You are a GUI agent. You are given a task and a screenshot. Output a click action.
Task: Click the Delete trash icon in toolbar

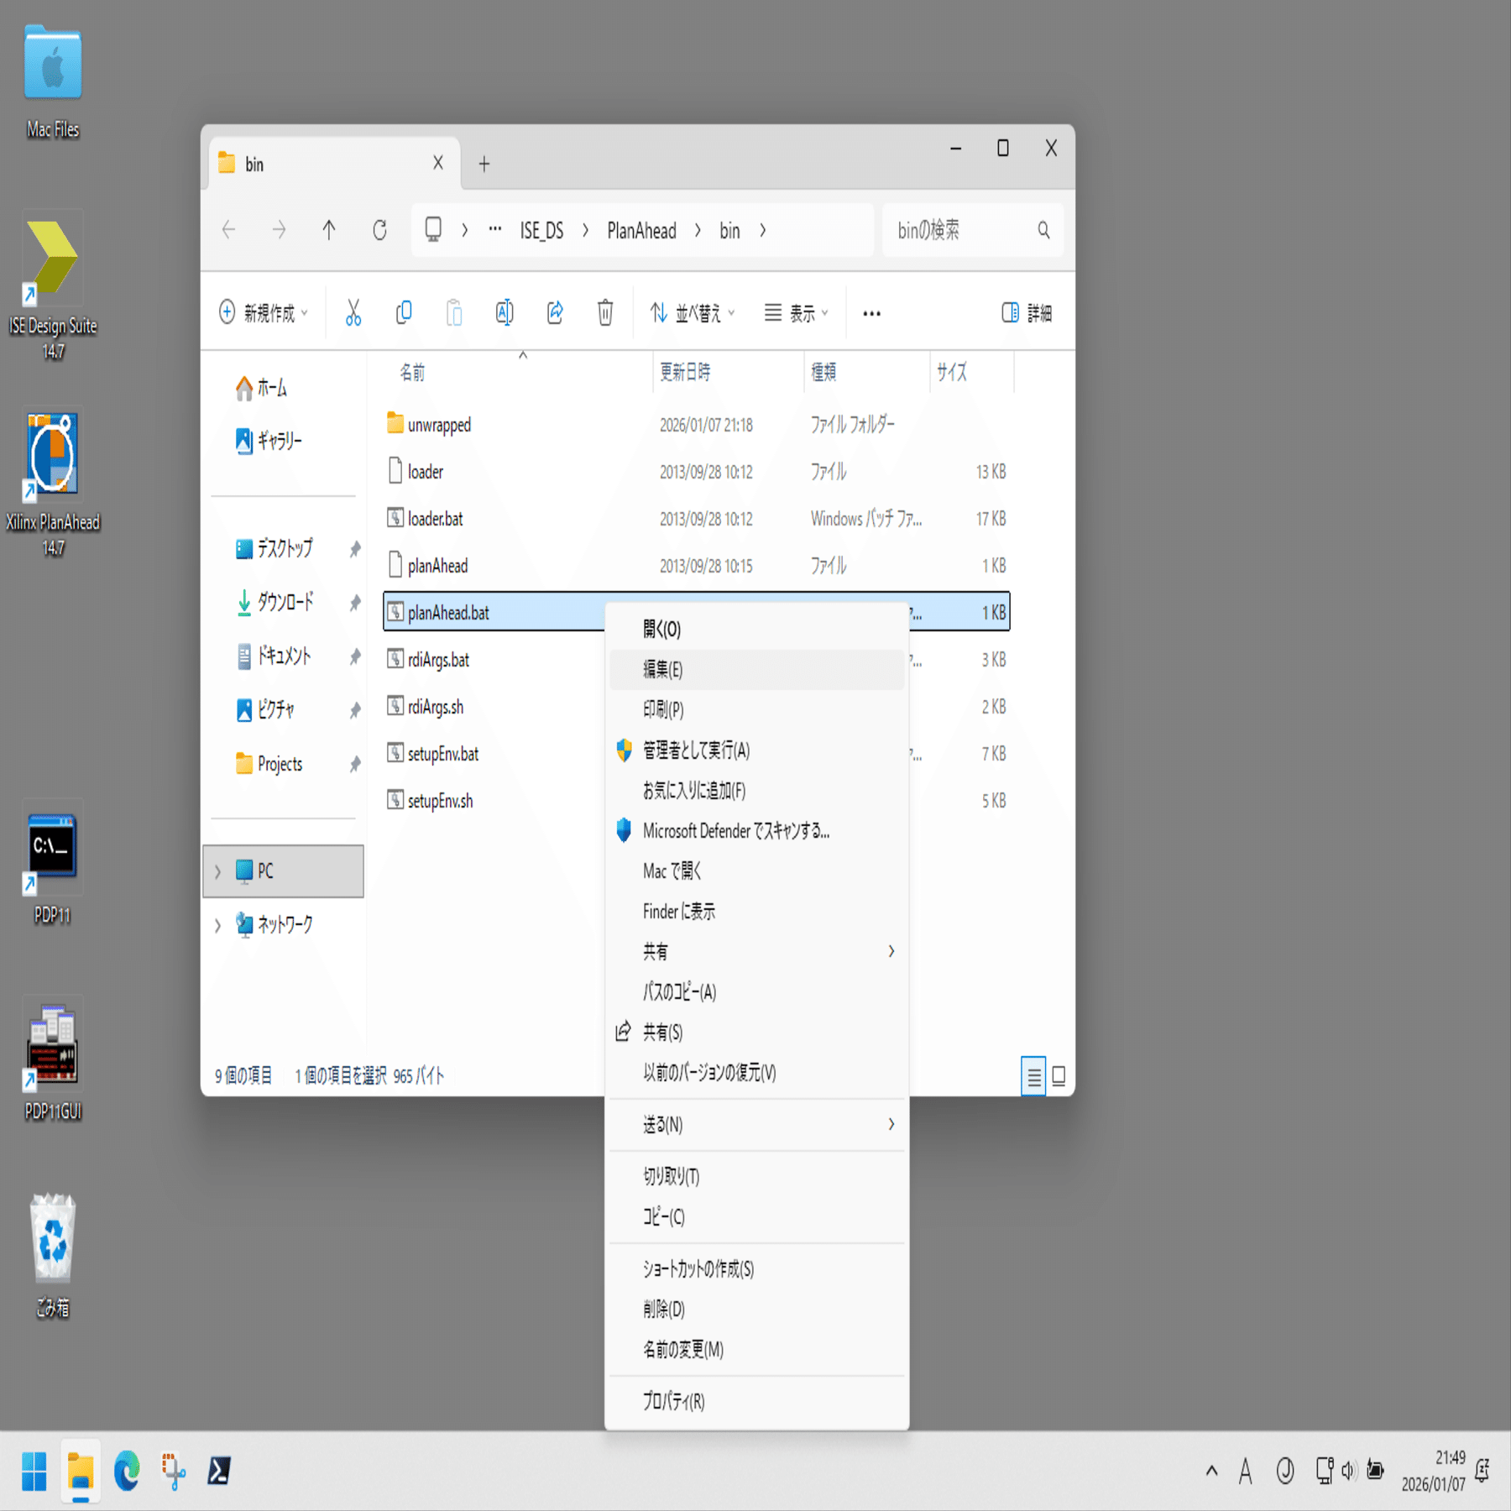coord(605,313)
